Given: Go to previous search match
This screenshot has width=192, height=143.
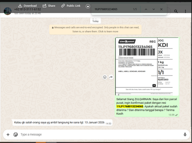Looking at the screenshot, I should click(x=146, y=9).
